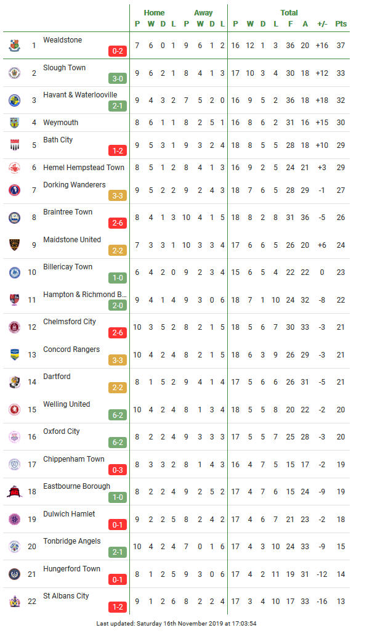Click the Bath City club badge
The height and width of the screenshot is (633, 367).
(x=15, y=145)
